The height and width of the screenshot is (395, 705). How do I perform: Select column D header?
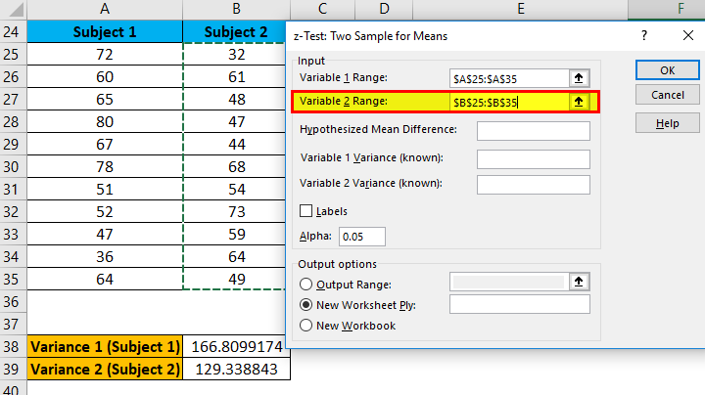pyautogui.click(x=384, y=9)
